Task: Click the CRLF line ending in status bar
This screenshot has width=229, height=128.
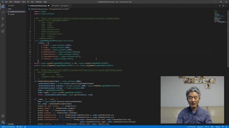Action: [x=212, y=127]
